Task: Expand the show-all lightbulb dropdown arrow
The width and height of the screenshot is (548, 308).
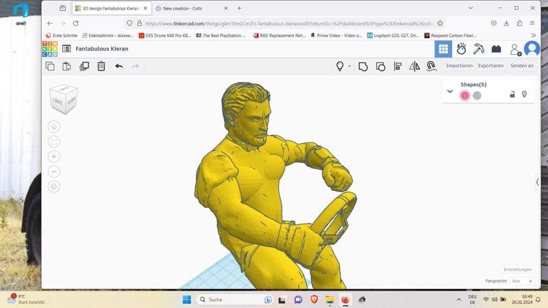Action: click(349, 66)
